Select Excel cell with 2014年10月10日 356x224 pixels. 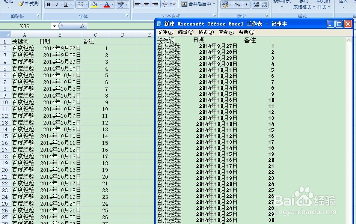coord(60,136)
